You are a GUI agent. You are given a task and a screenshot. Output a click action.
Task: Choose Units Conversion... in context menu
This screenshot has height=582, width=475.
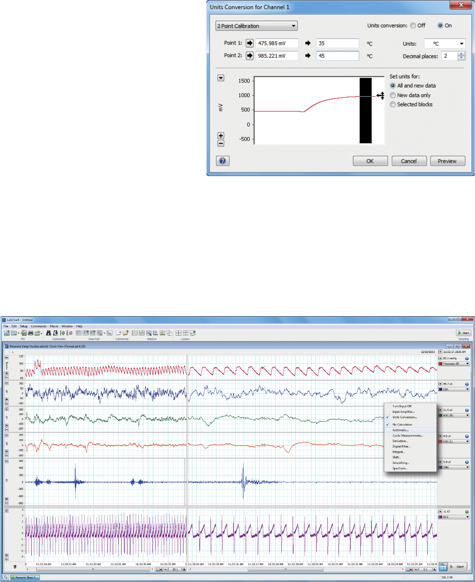pos(410,417)
